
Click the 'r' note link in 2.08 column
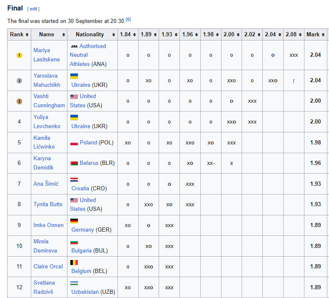294,81
